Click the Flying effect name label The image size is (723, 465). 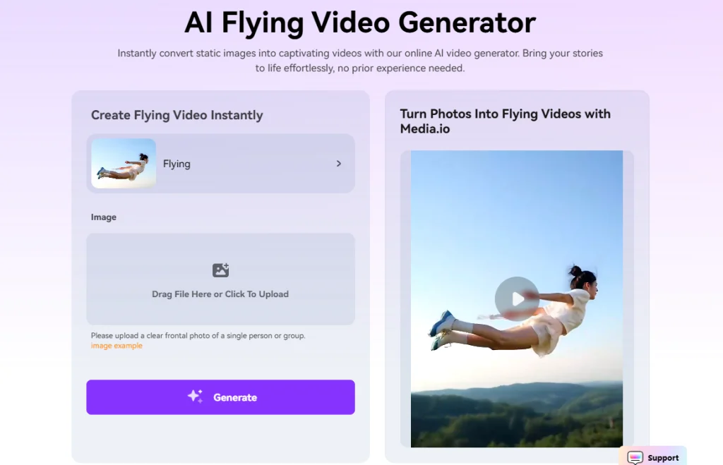coord(177,164)
